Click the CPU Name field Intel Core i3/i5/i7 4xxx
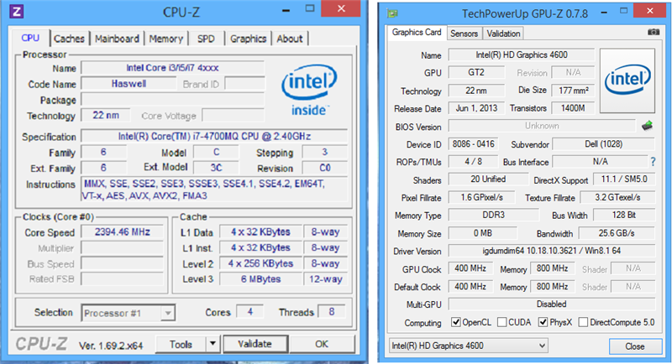Viewport: 672px width, 364px height. 173,68
